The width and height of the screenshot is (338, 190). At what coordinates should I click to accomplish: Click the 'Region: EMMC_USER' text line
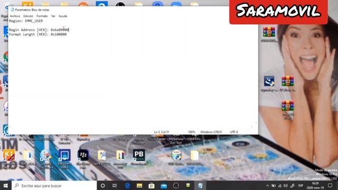(x=26, y=21)
